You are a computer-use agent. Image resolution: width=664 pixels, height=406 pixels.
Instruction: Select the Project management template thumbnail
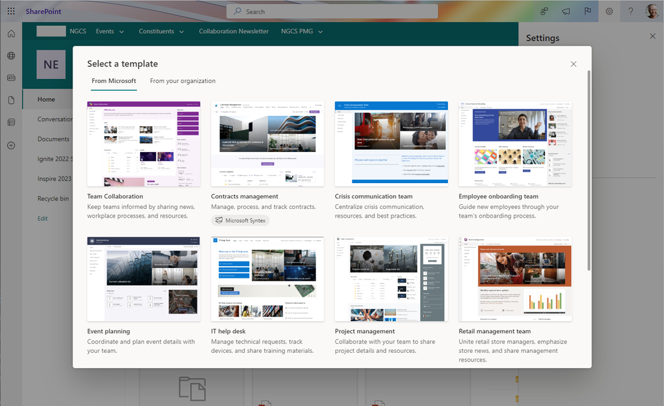391,279
